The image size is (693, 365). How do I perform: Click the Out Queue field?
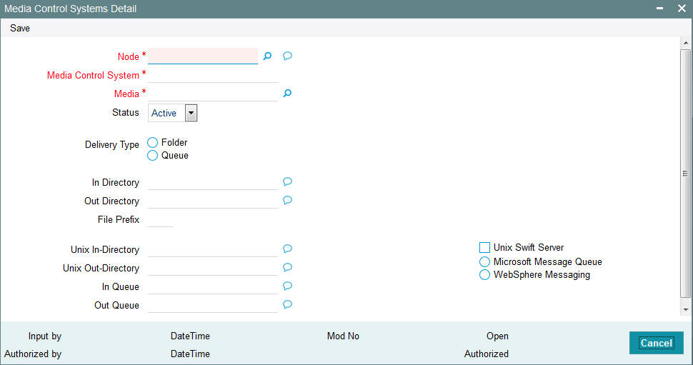(x=213, y=305)
